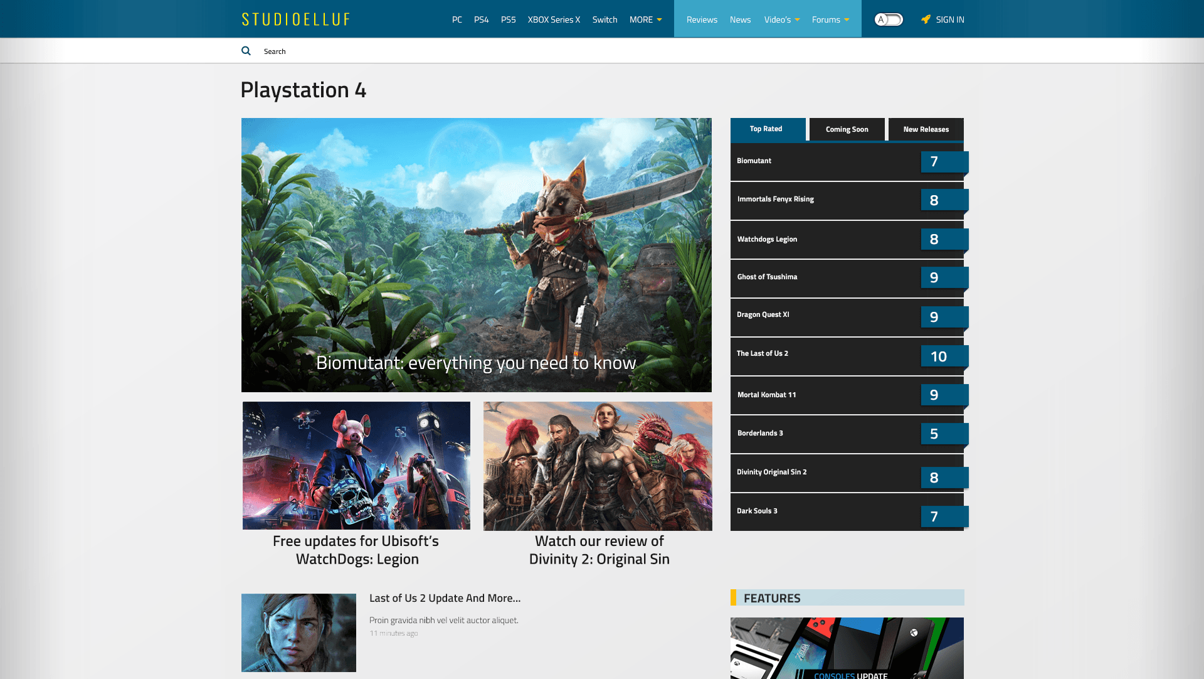The image size is (1204, 679).
Task: Open the Borderlands 3 entry
Action: (x=847, y=434)
